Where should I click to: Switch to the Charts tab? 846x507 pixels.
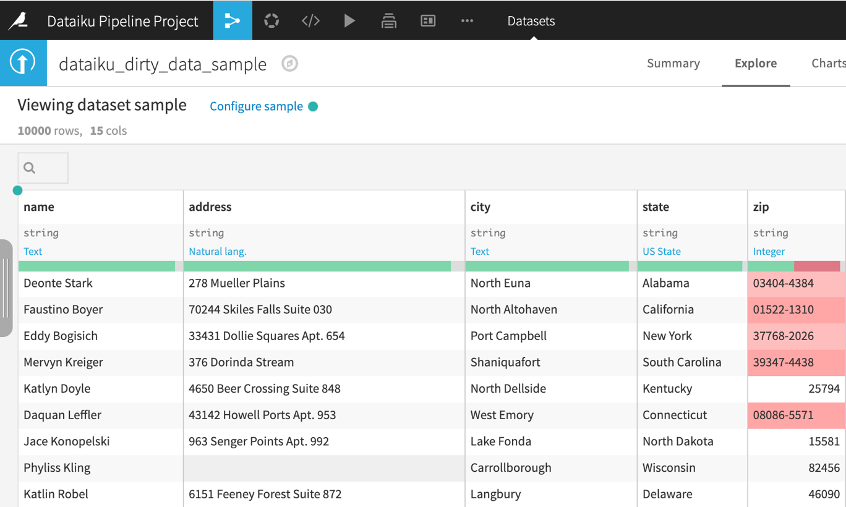[827, 63]
